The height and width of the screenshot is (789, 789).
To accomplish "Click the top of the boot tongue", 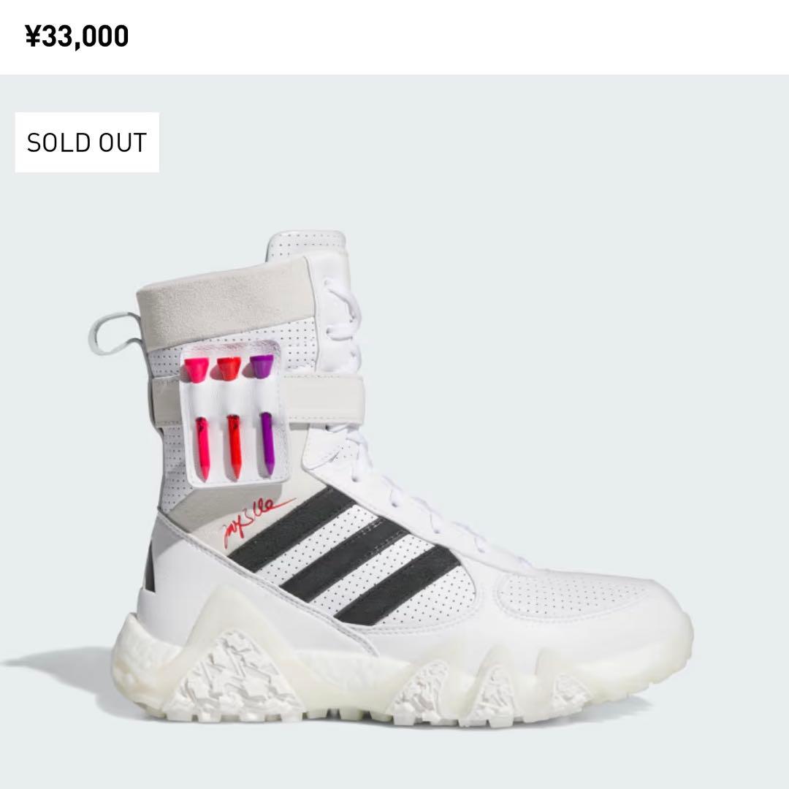I will [305, 245].
